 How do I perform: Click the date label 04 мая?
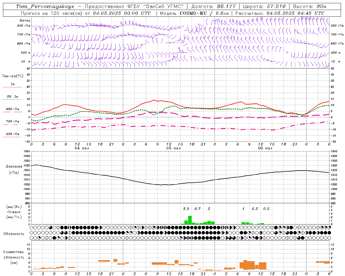pos(82,148)
